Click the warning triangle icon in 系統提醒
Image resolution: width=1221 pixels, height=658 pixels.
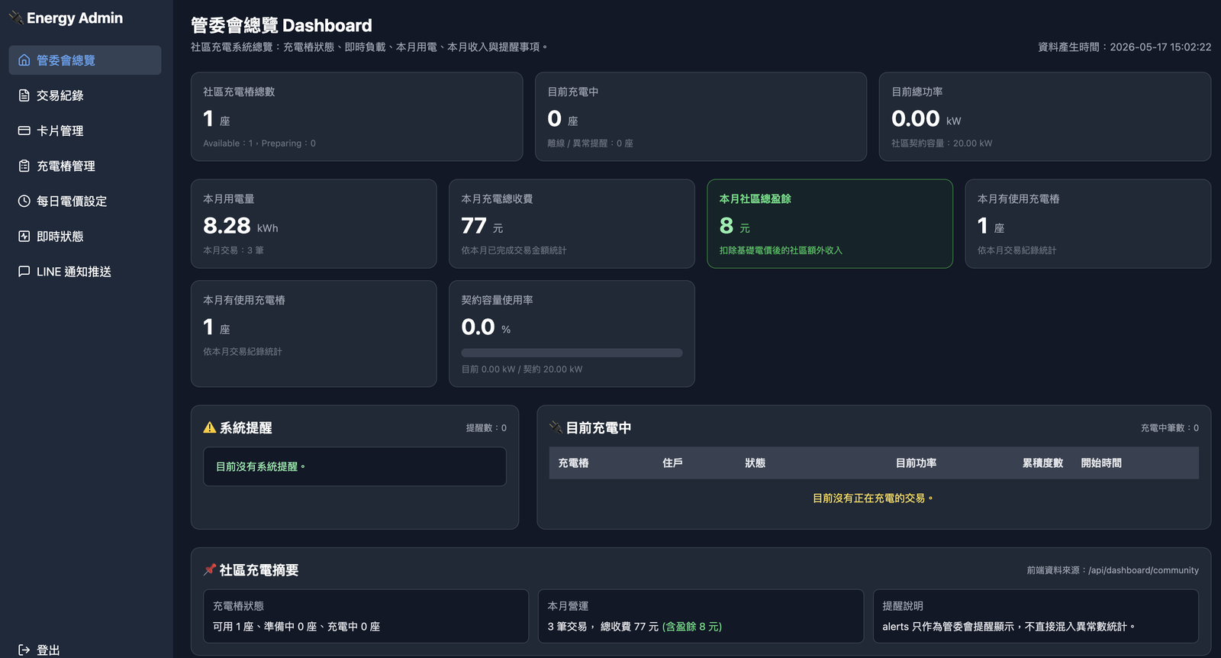click(210, 427)
